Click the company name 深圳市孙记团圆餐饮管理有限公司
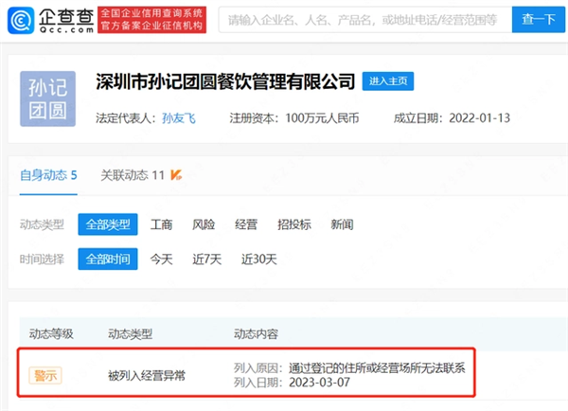Viewport: 568px width, 411px height. point(225,81)
